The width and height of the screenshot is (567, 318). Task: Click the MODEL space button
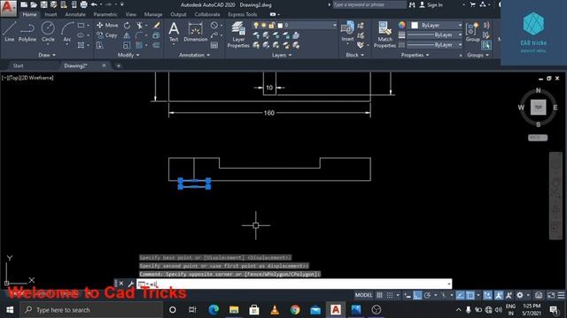(x=363, y=295)
